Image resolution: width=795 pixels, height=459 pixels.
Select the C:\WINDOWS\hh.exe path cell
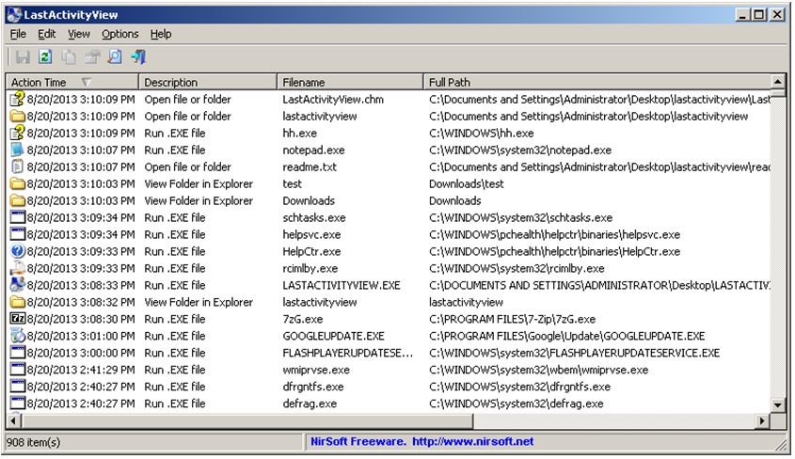point(481,134)
